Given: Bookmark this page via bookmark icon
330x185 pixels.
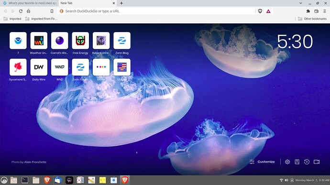Looking at the screenshot, I should [x=52, y=11].
